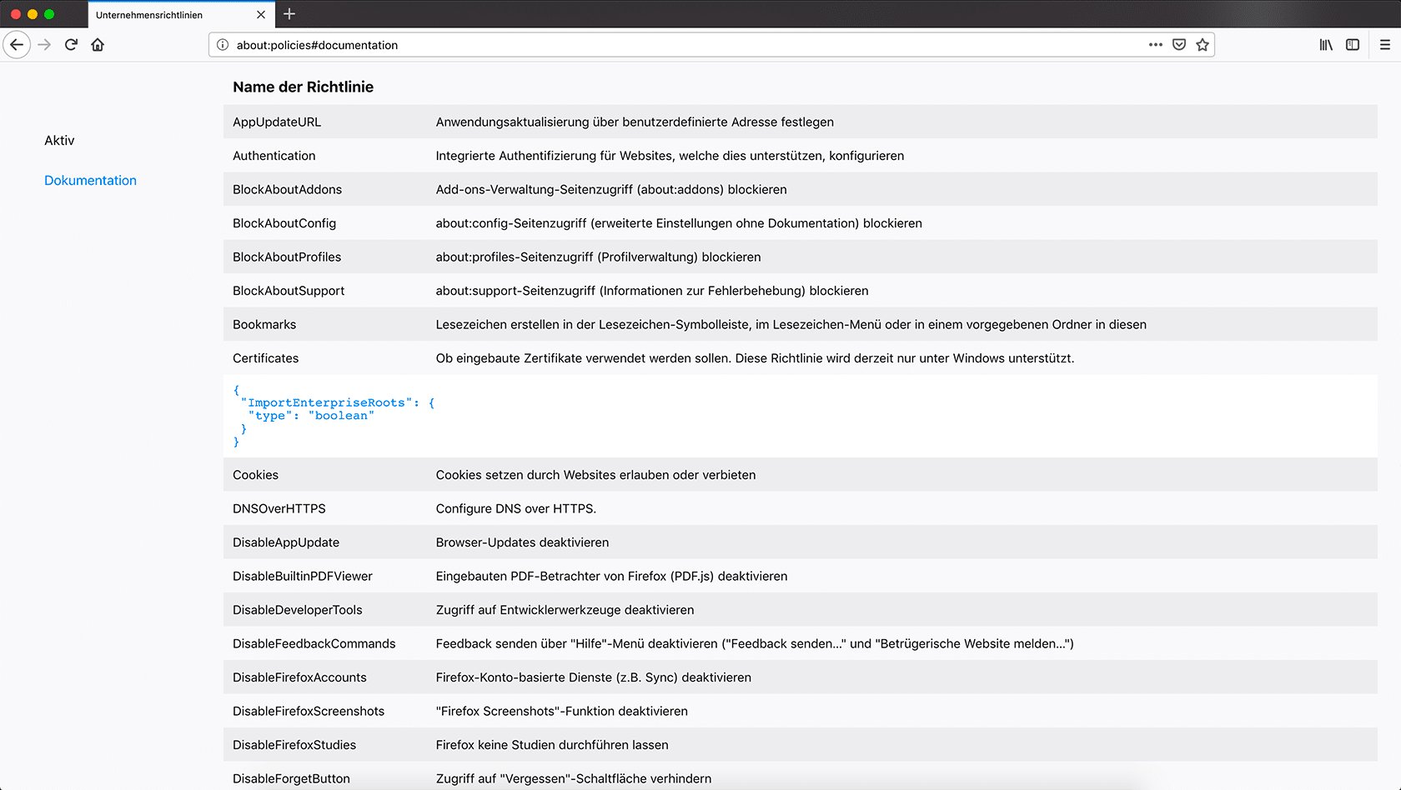
Task: Expand the DNSOverHTTPS policy row
Action: click(279, 509)
